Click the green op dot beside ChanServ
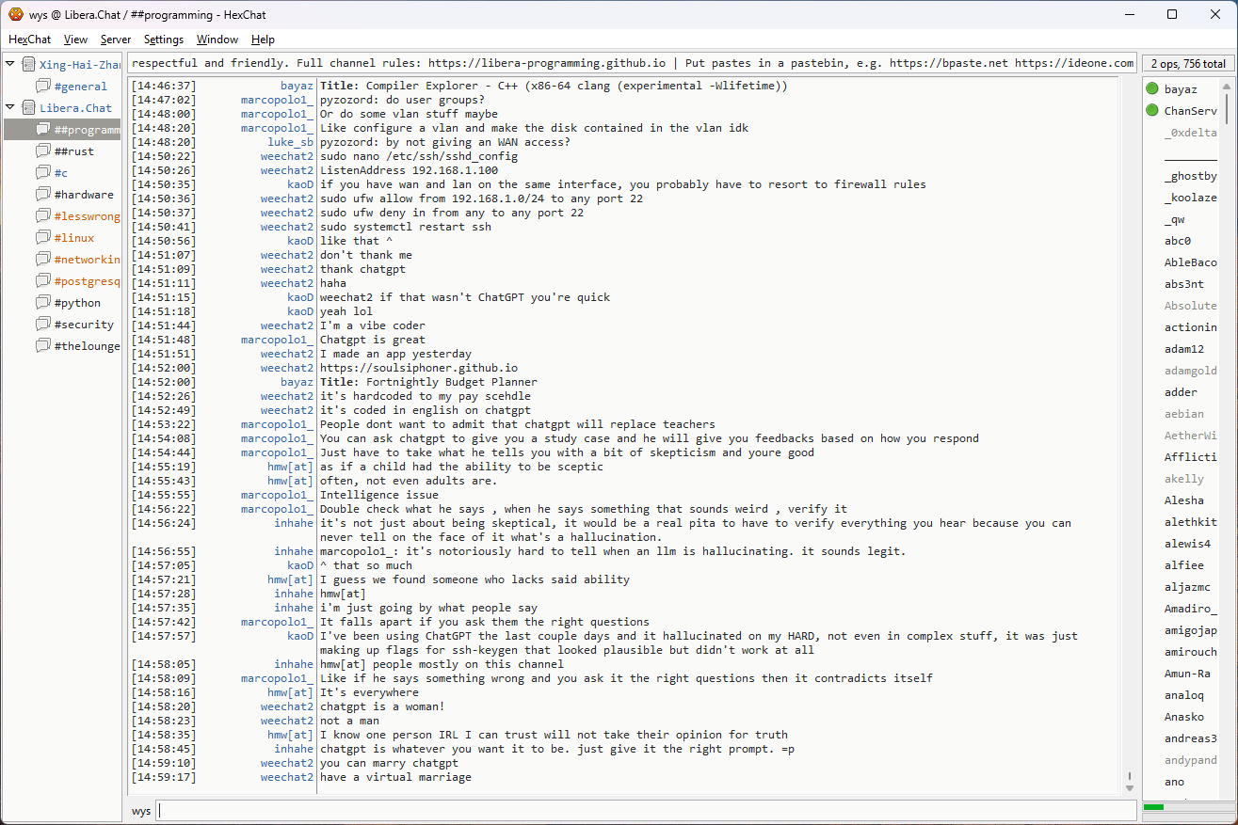The width and height of the screenshot is (1238, 825). click(1152, 111)
